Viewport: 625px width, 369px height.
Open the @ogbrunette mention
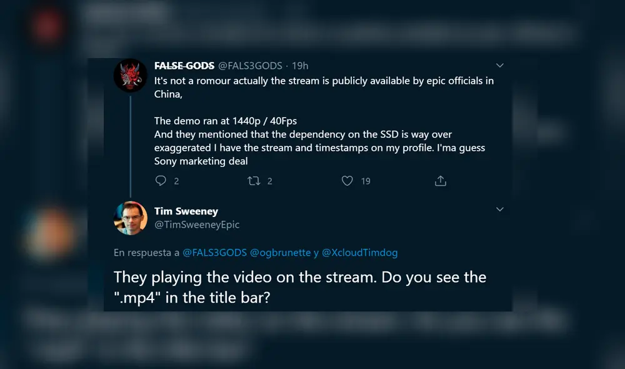(281, 253)
